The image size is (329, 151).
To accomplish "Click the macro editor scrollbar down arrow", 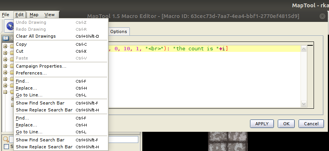I will pos(304,104).
